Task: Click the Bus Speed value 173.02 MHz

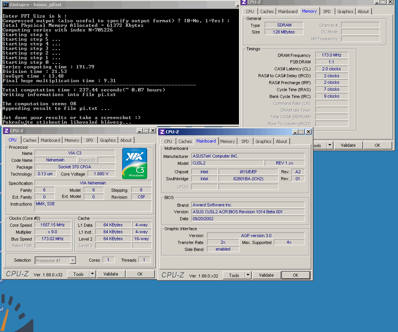Action: (x=53, y=239)
